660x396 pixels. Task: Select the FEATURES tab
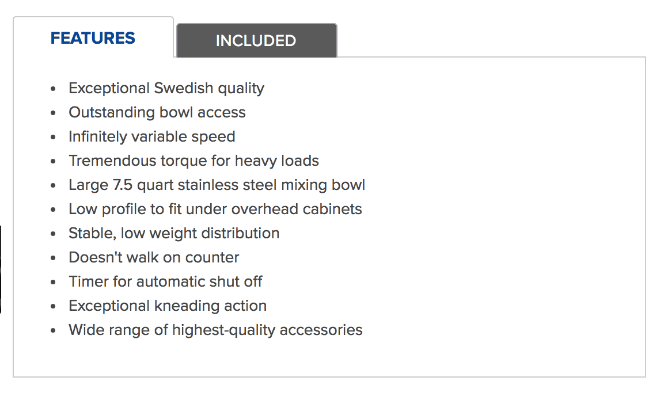coord(93,38)
